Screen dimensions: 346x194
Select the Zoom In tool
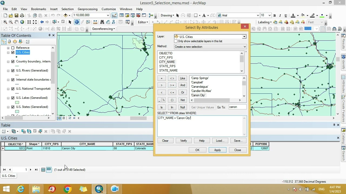tap(5, 22)
